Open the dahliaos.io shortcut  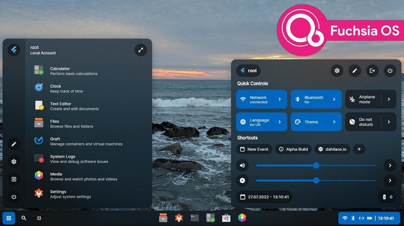click(332, 149)
